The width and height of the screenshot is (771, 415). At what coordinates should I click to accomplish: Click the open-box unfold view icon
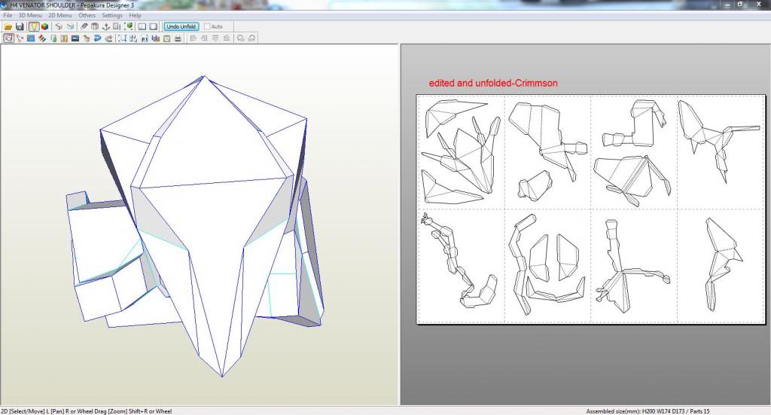pos(70,26)
